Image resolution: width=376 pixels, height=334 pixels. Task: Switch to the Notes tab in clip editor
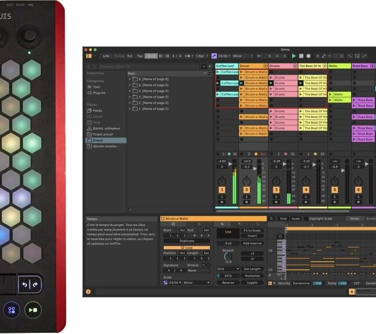click(355, 219)
